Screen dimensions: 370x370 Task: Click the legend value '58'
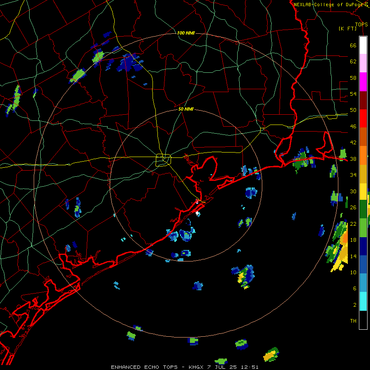[x=353, y=78]
